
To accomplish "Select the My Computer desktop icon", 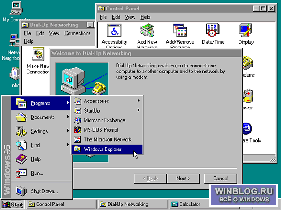I will 16,8.
